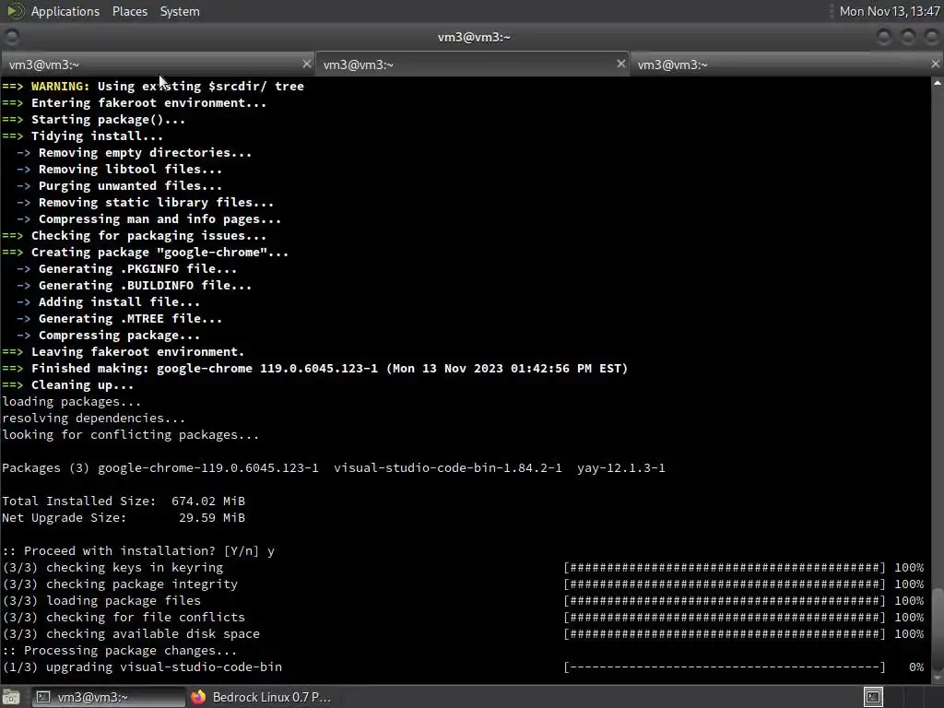Click the 'Purging unwanted files...' line

(x=119, y=186)
